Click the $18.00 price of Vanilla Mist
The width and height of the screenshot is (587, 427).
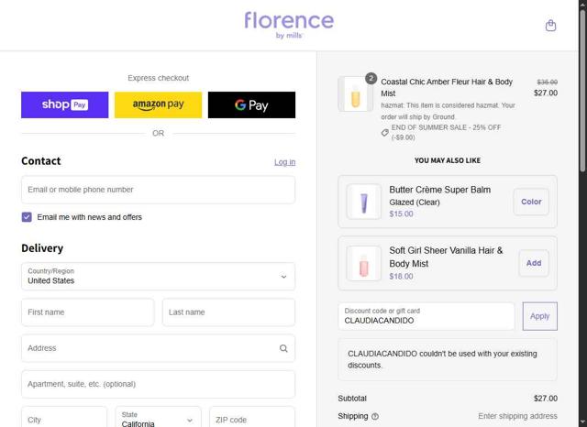pos(401,277)
